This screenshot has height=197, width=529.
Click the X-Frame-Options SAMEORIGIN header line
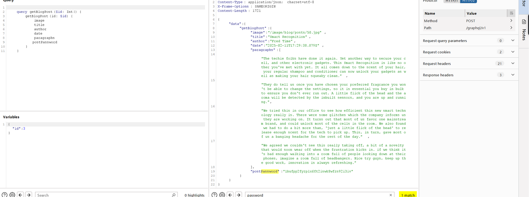click(246, 6)
